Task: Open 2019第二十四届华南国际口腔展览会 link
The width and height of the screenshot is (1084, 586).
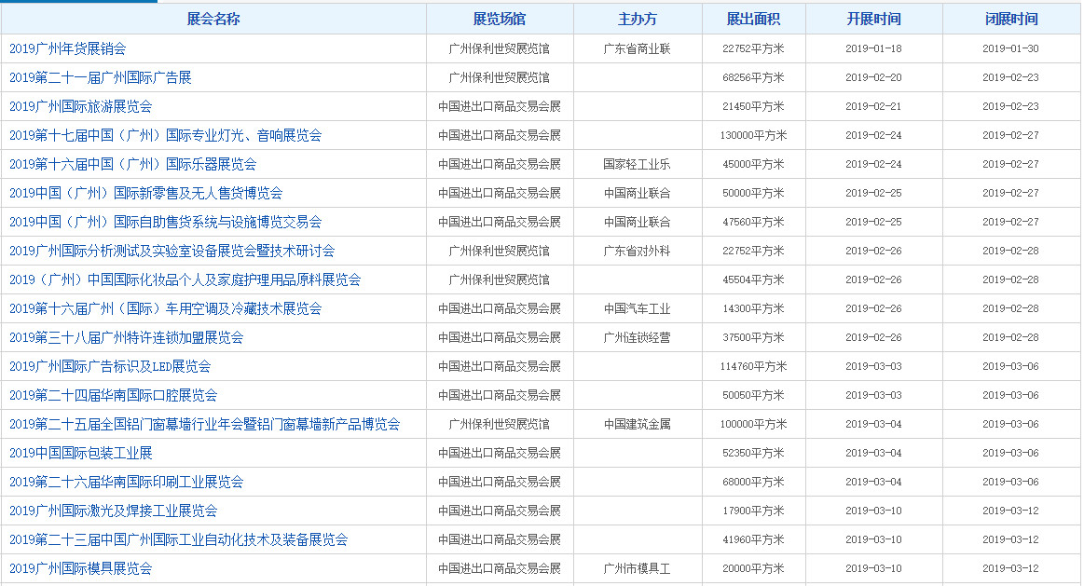Action: pyautogui.click(x=114, y=395)
